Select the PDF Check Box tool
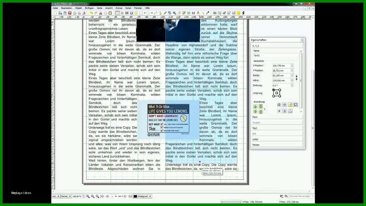 (x=224, y=13)
